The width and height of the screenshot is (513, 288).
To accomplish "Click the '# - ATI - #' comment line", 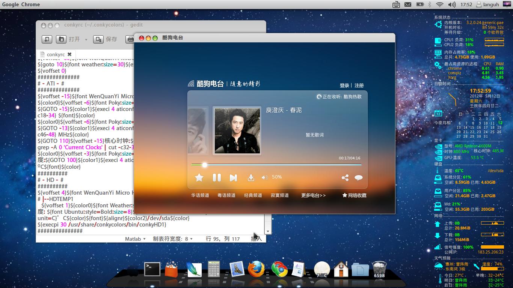I will (51, 84).
